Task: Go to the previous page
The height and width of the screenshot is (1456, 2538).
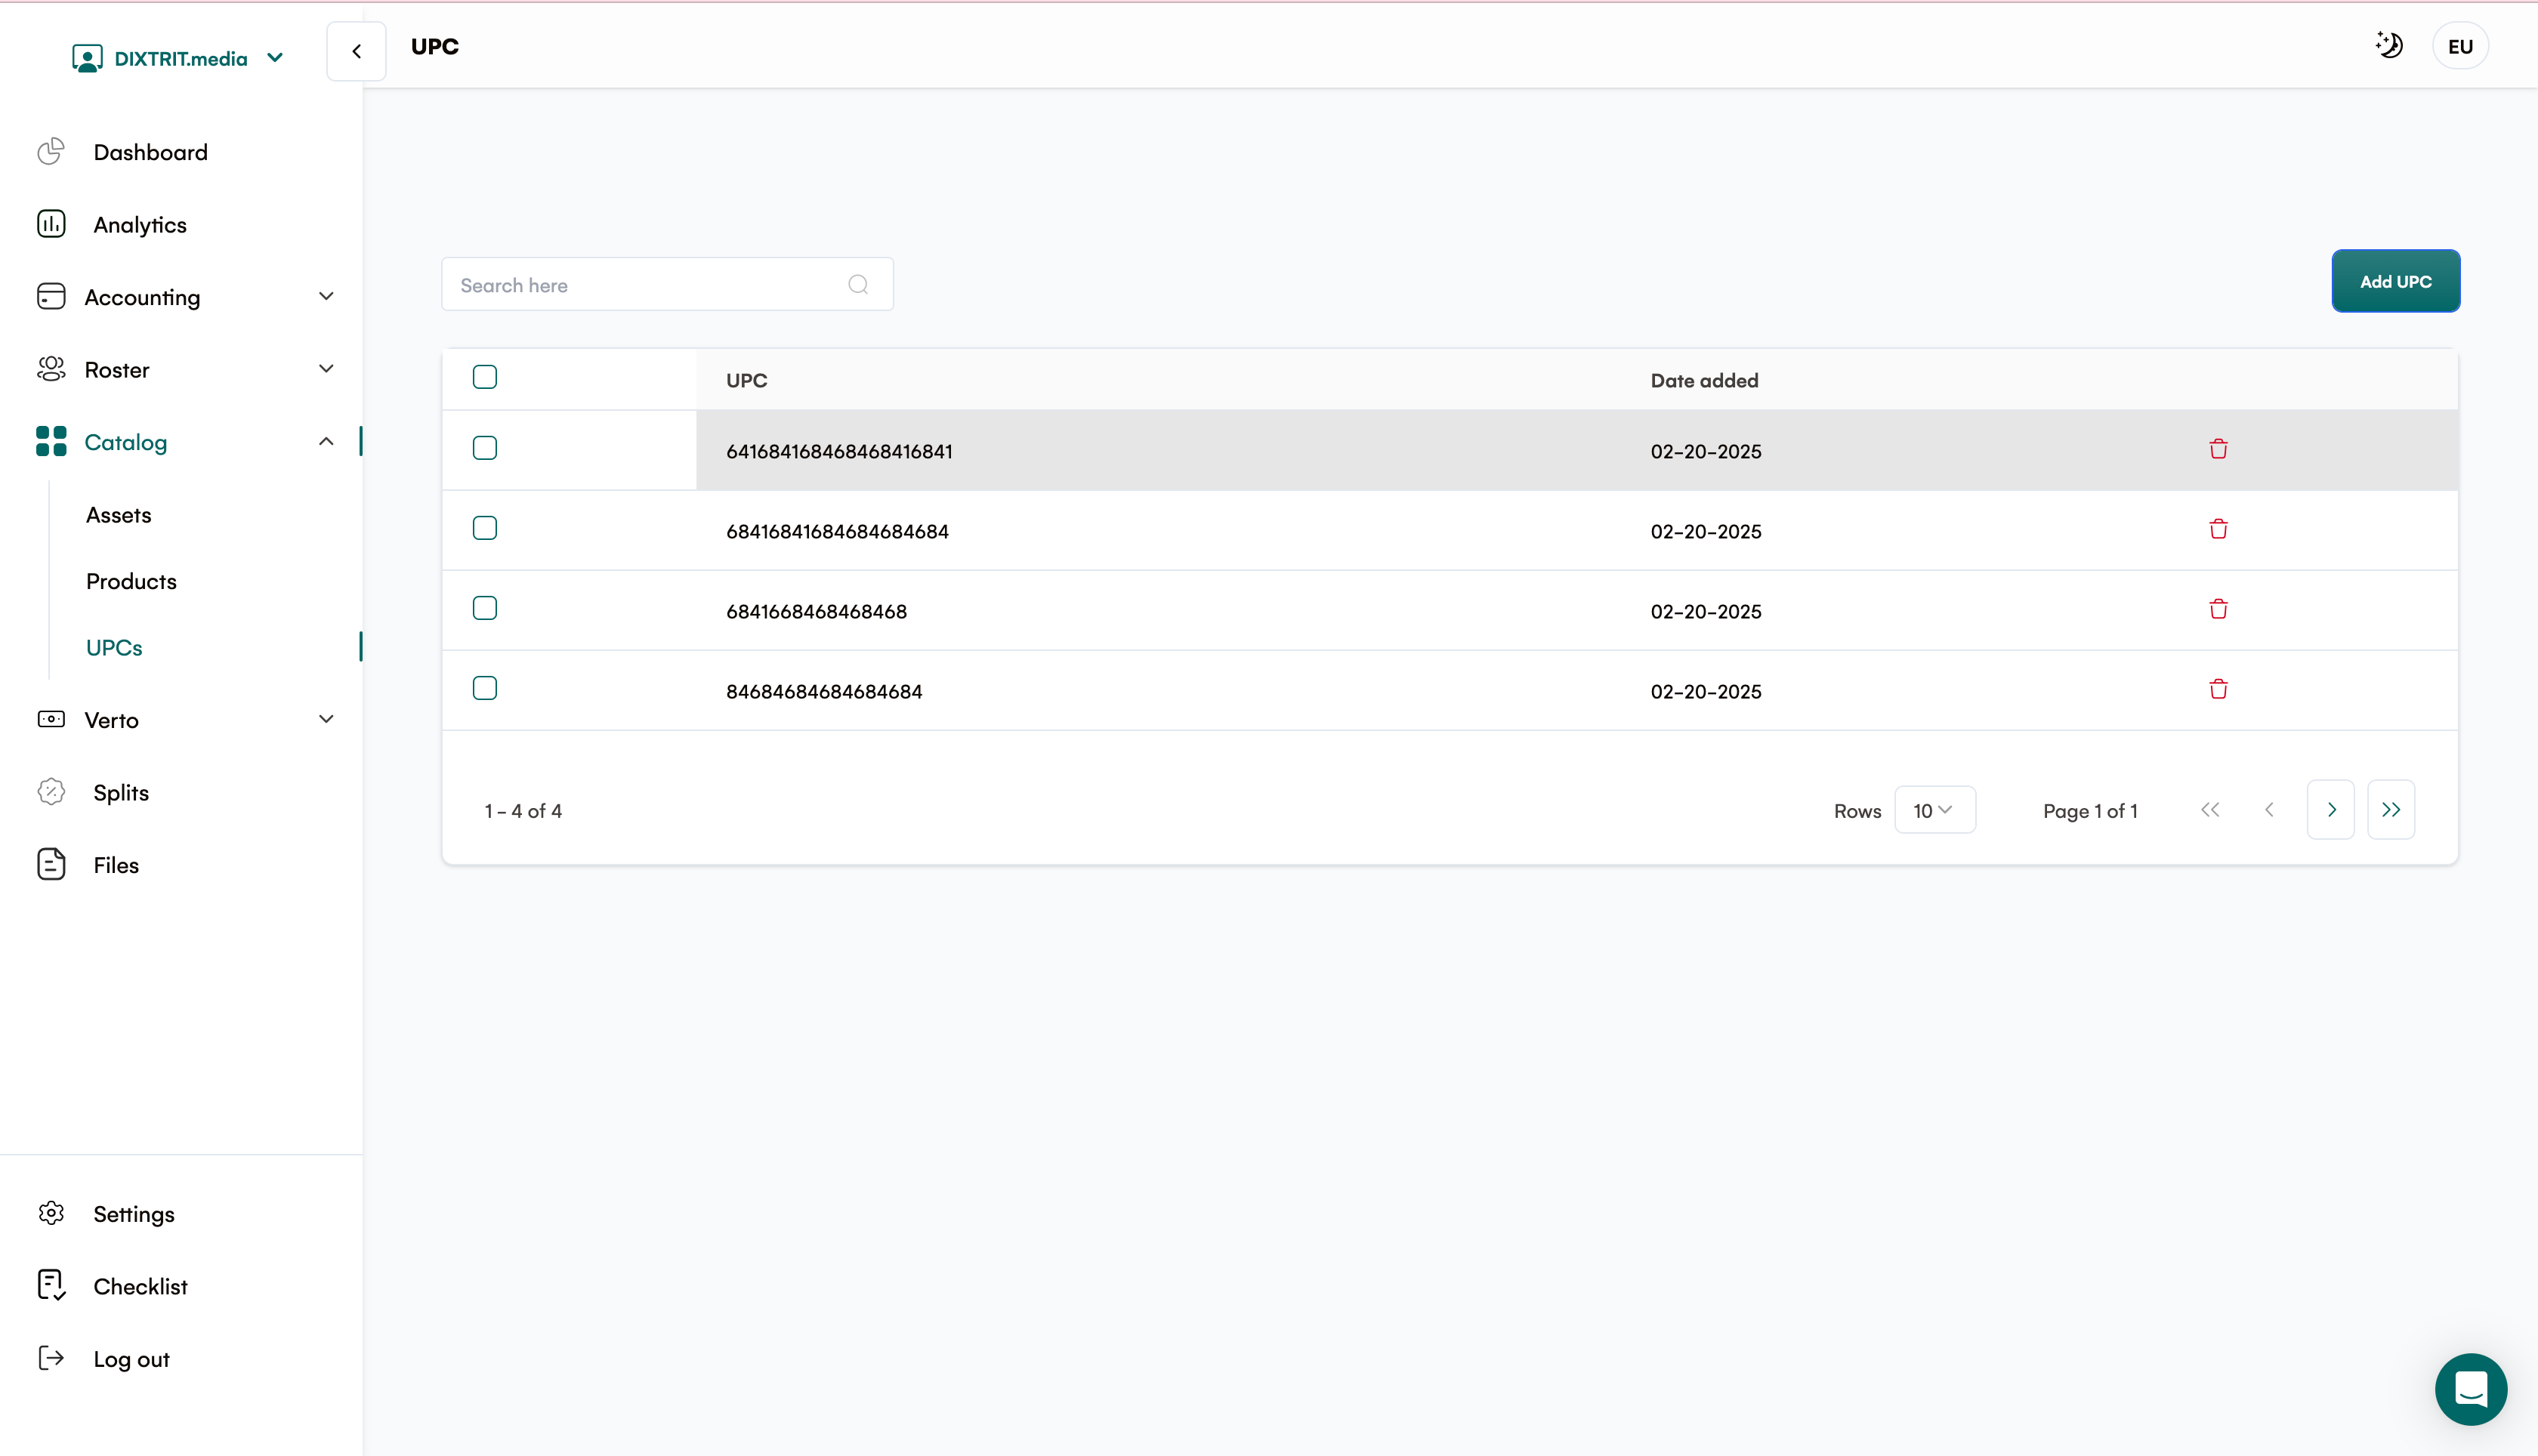Action: [x=2269, y=810]
